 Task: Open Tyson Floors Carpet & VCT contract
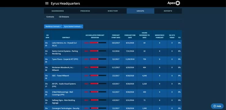[x=65, y=59]
